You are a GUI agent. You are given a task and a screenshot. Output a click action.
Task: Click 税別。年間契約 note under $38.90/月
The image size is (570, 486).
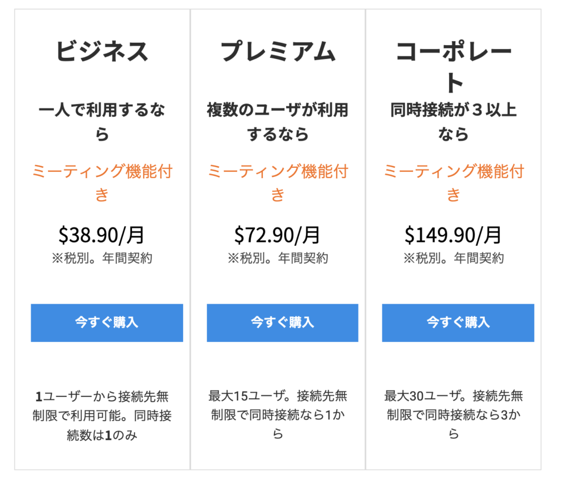coord(102,259)
